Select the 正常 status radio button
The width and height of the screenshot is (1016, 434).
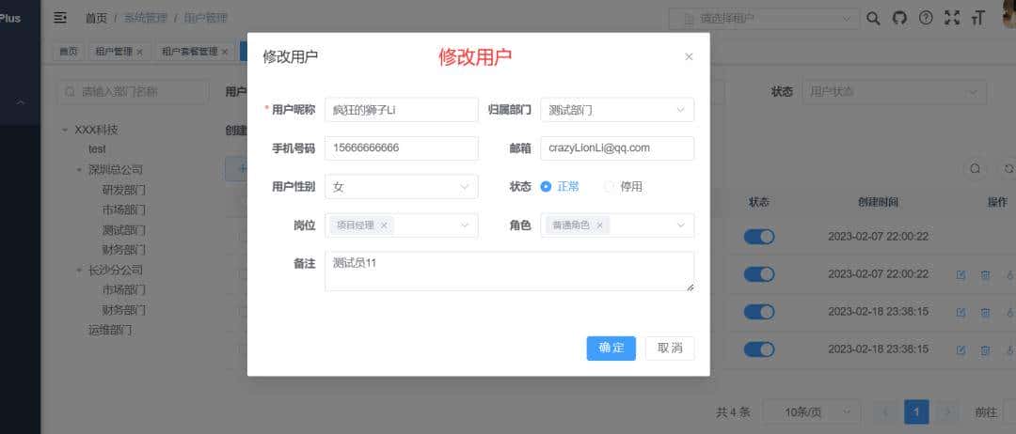(546, 187)
